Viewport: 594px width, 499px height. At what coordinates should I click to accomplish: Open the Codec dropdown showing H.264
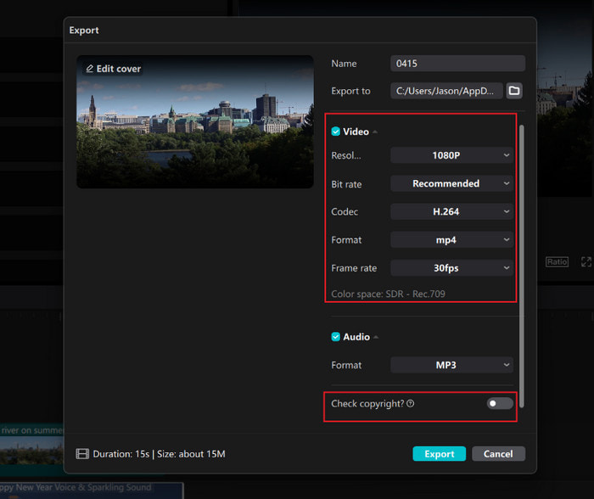pyautogui.click(x=452, y=211)
